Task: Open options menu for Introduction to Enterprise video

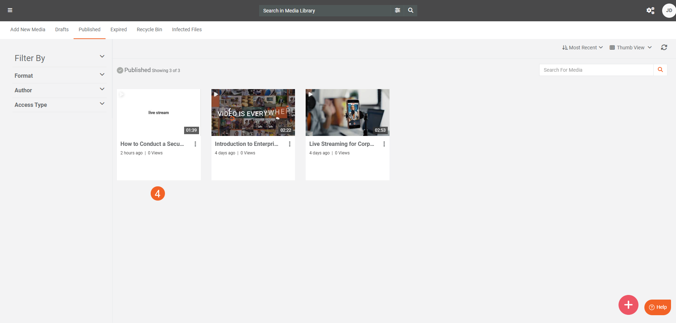Action: [x=289, y=144]
